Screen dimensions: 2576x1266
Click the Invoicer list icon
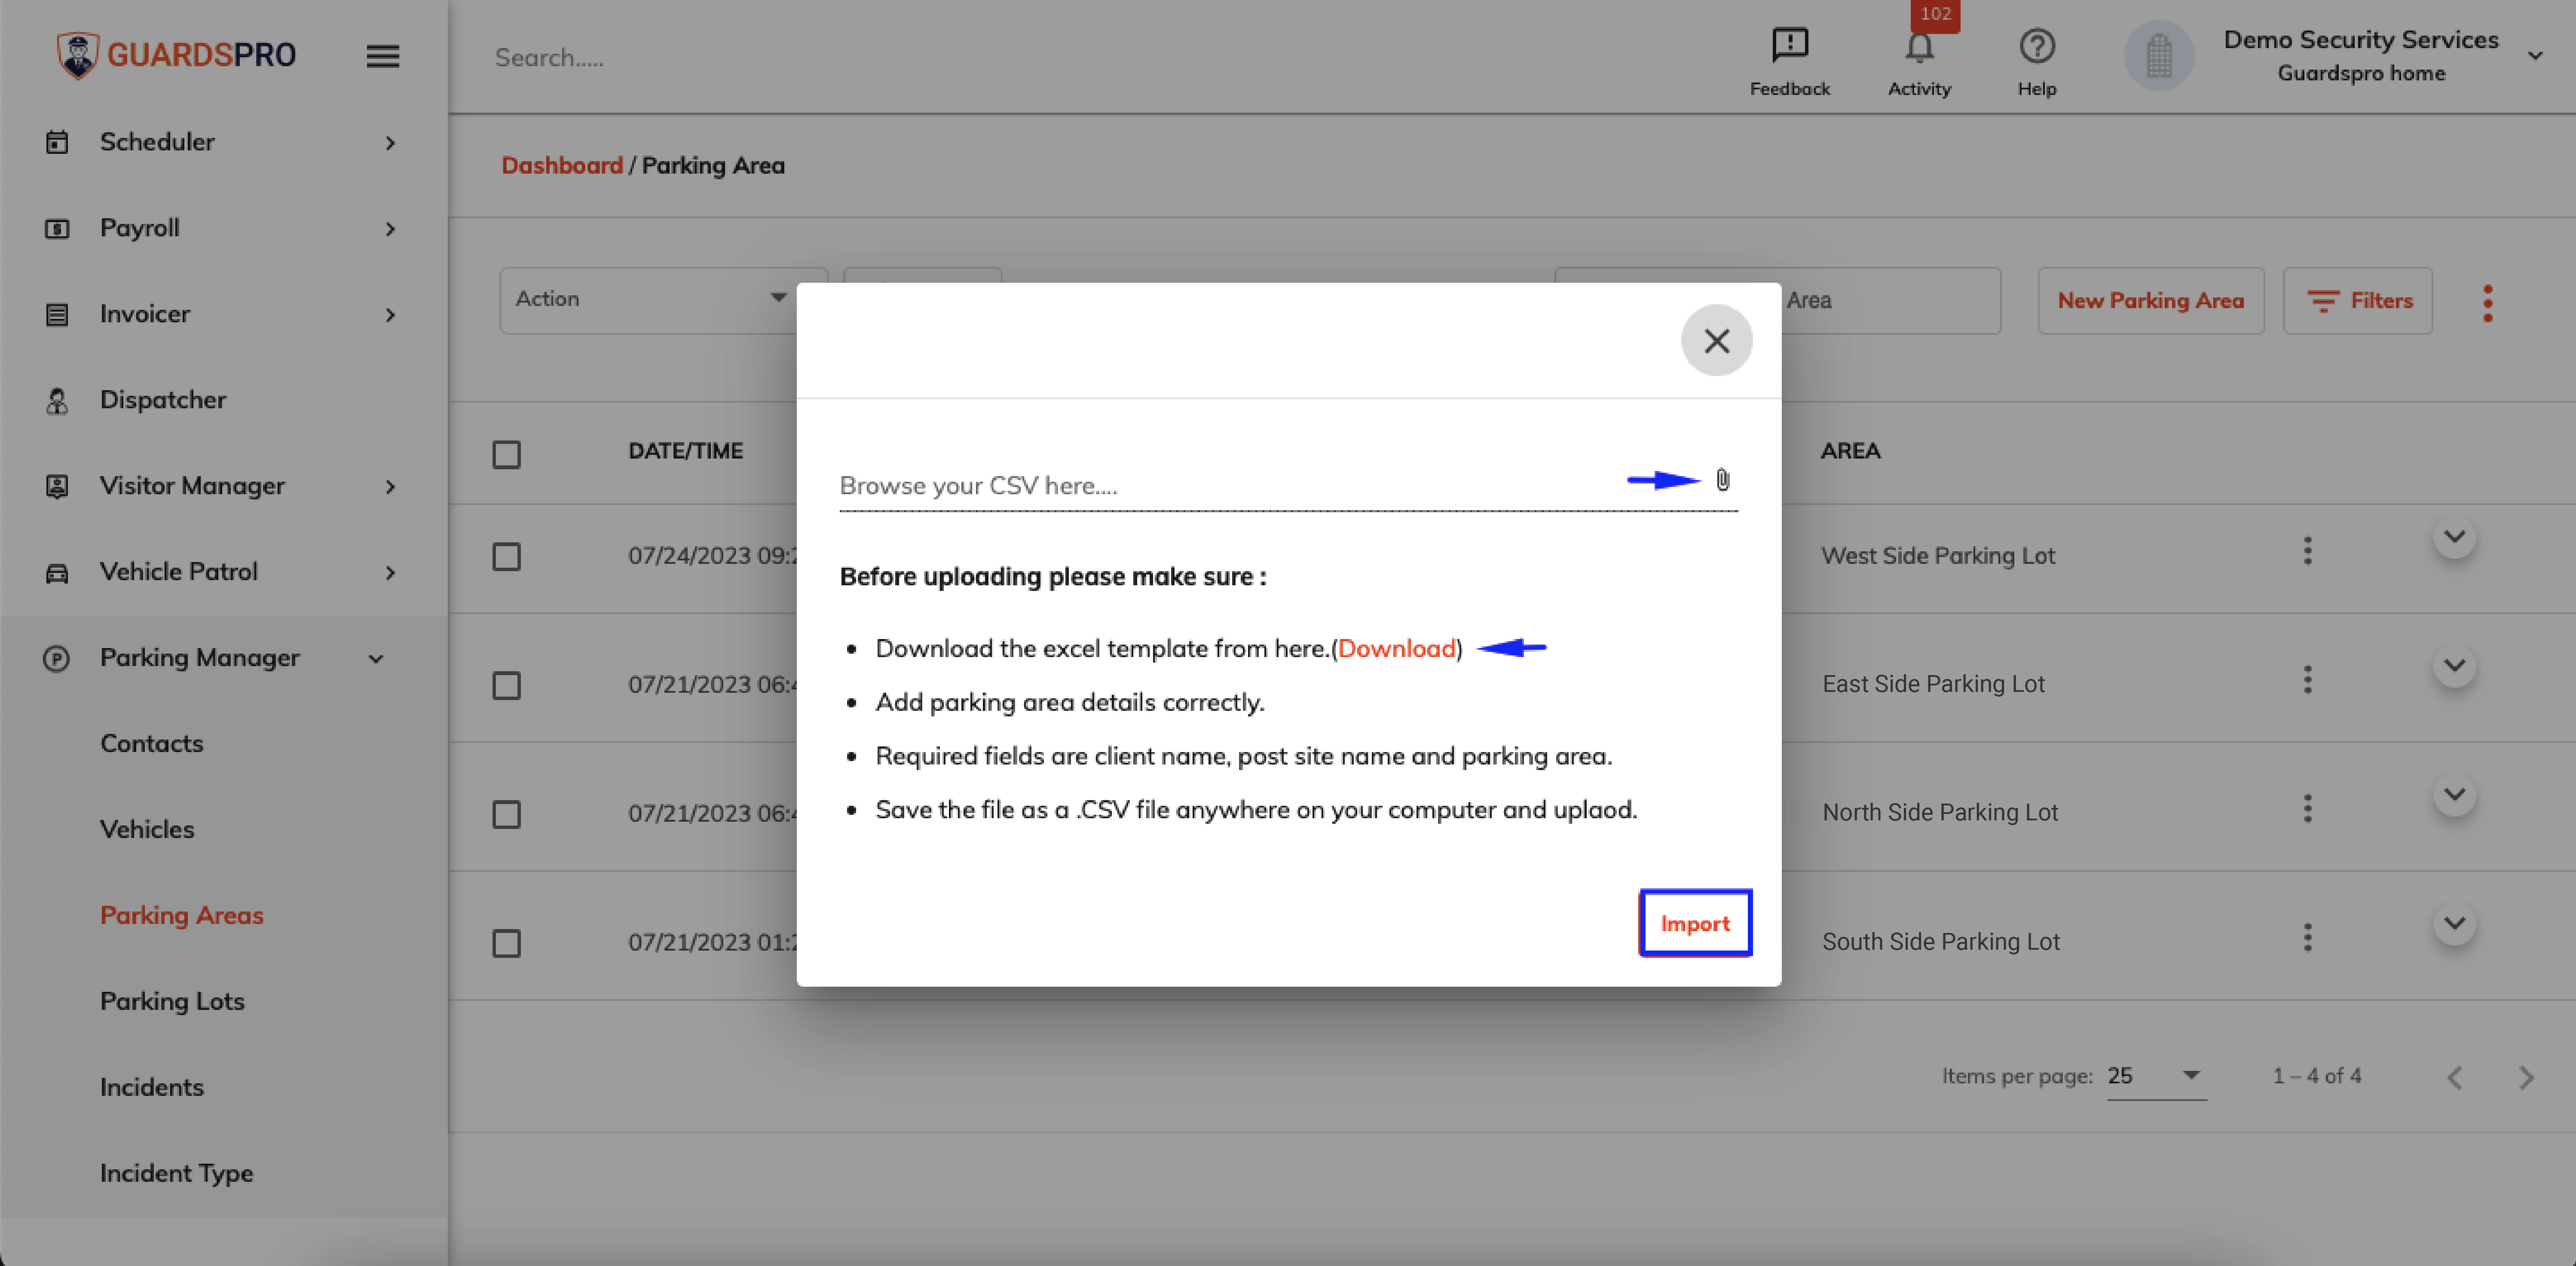[x=57, y=315]
